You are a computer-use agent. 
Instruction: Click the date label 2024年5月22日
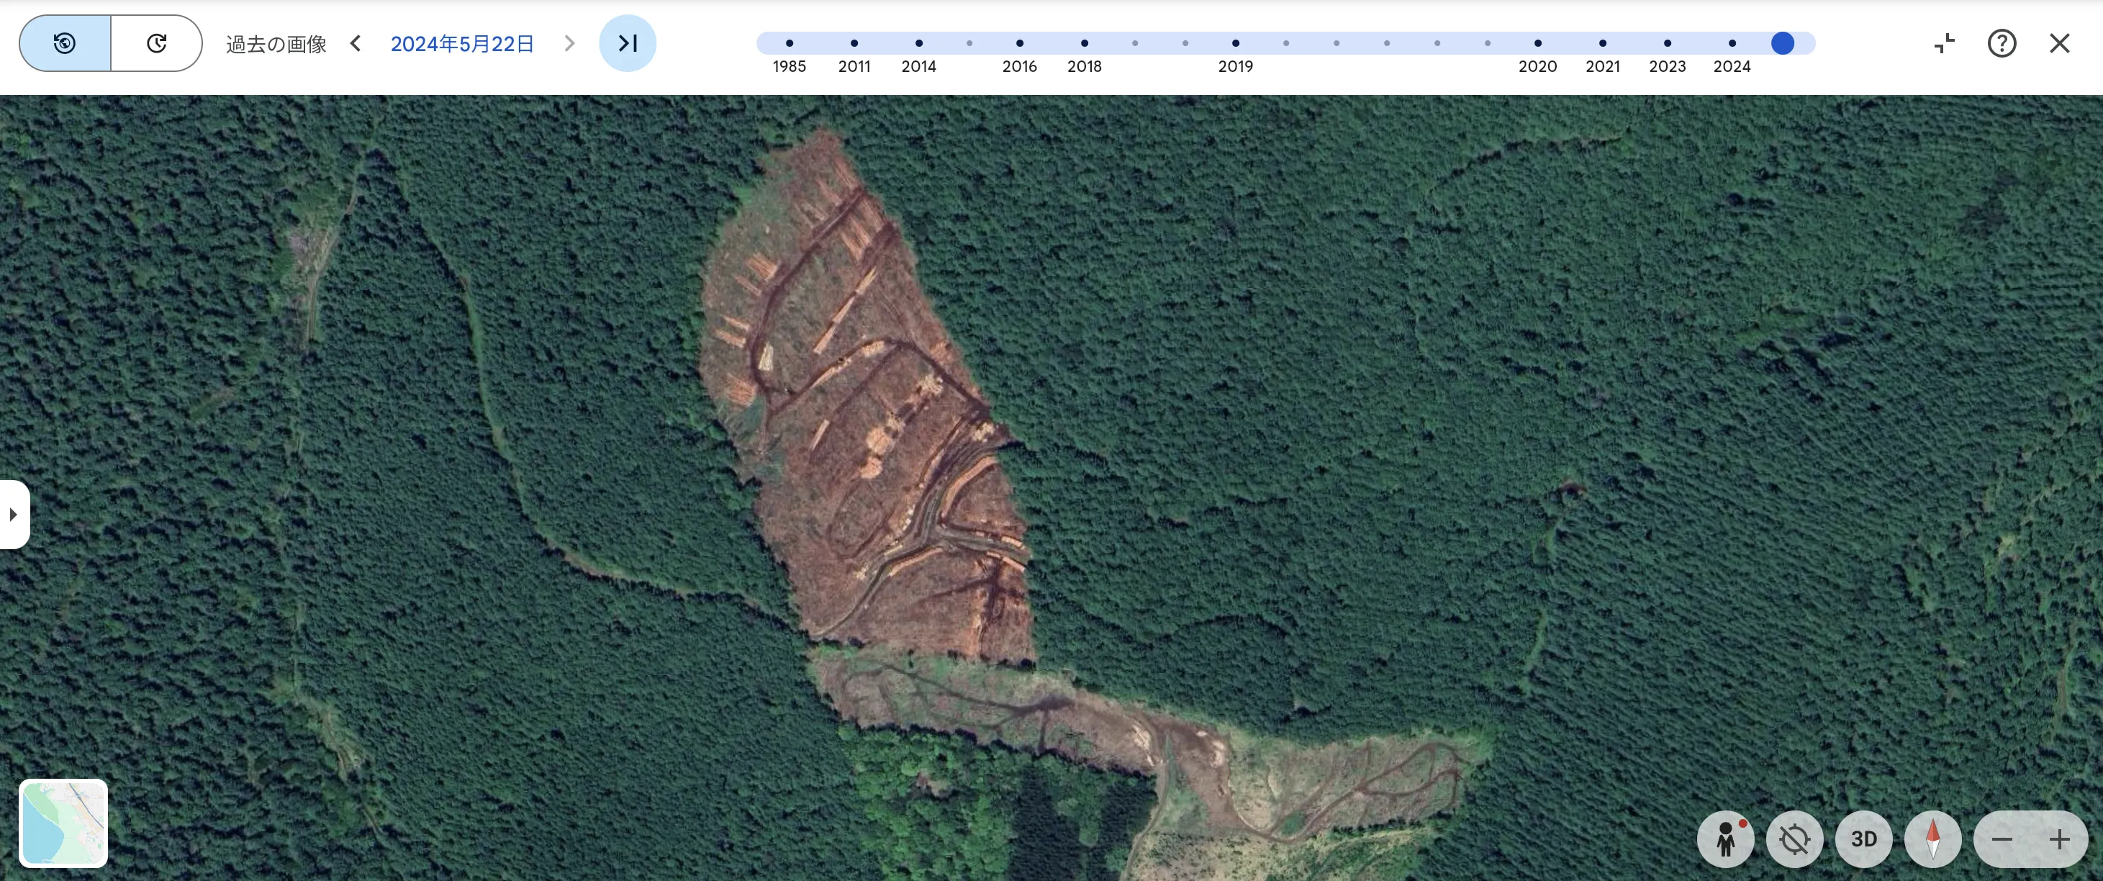point(462,44)
